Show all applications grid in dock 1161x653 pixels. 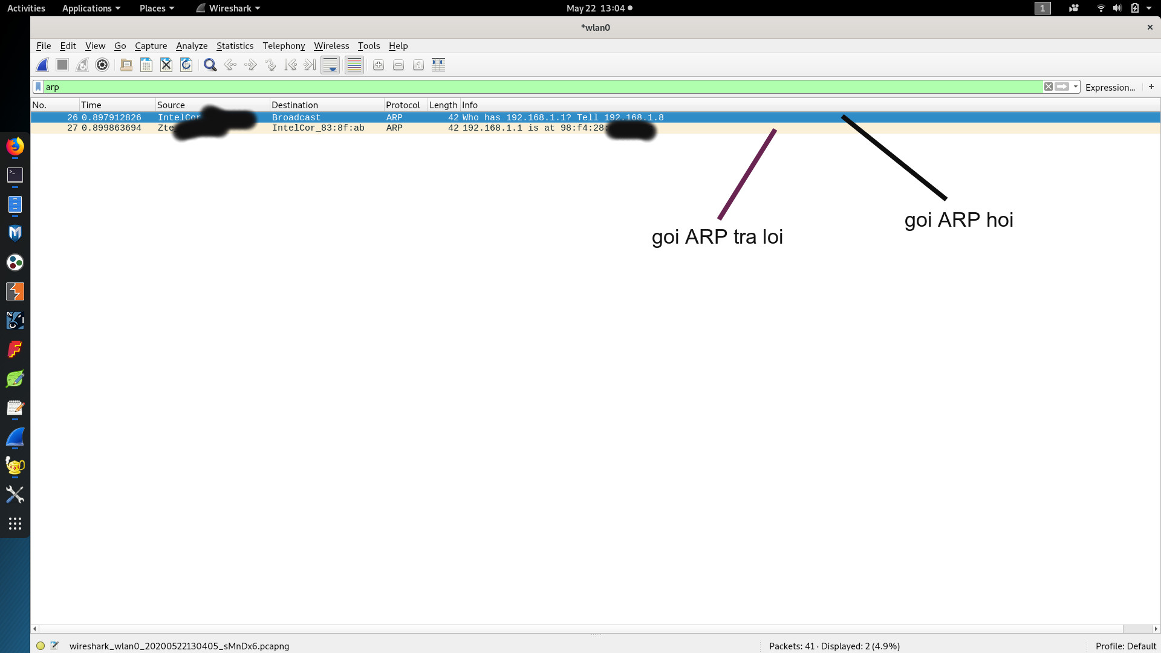[15, 524]
